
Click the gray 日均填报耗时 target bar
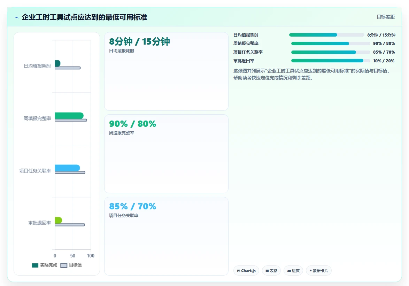point(68,68)
